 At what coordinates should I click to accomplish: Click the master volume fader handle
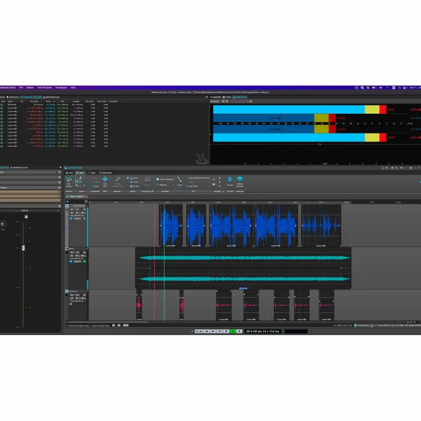tap(24, 248)
